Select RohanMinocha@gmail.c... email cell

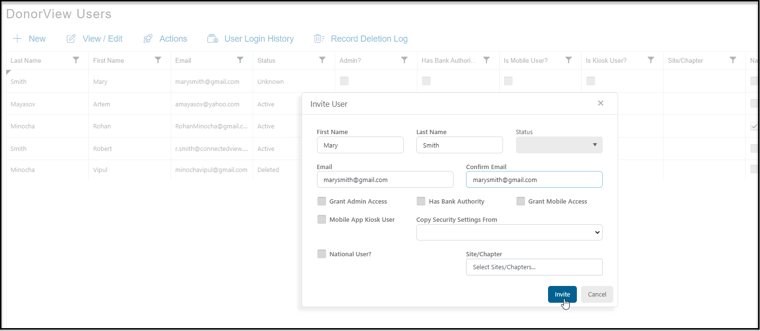click(211, 126)
